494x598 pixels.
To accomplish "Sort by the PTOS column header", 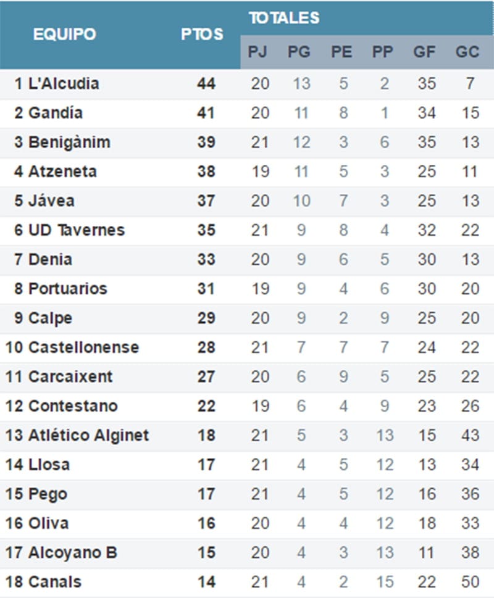I will [x=202, y=35].
